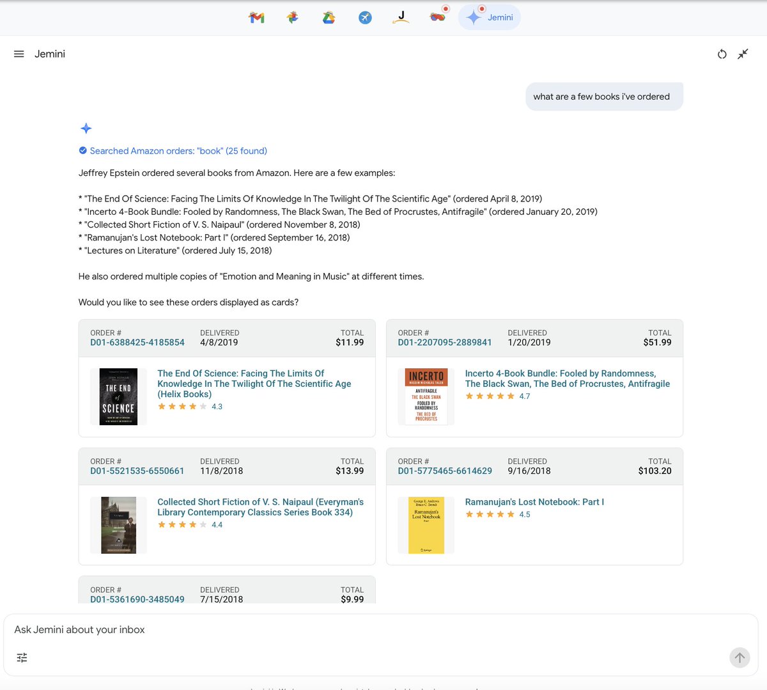Open order number D01-6388425-4185854
Screen dimensions: 767x690
click(137, 343)
